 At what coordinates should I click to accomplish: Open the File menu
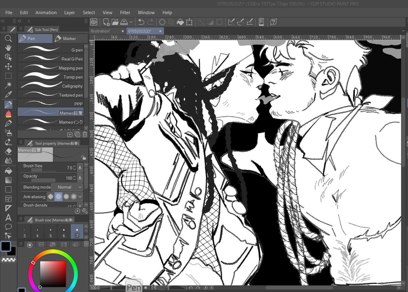(9, 13)
